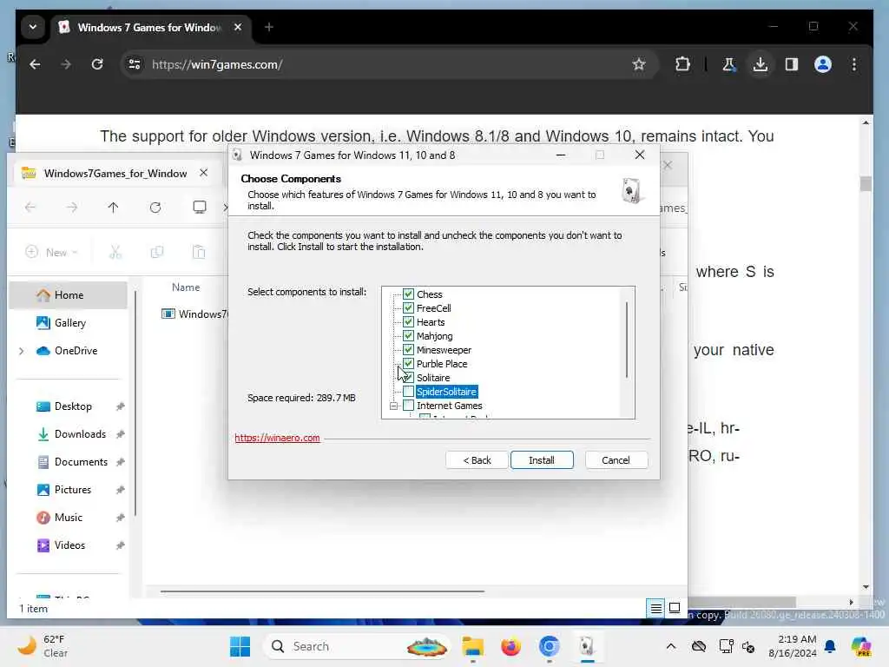
Task: Toggle the Chrome side panel icon
Action: click(x=792, y=64)
